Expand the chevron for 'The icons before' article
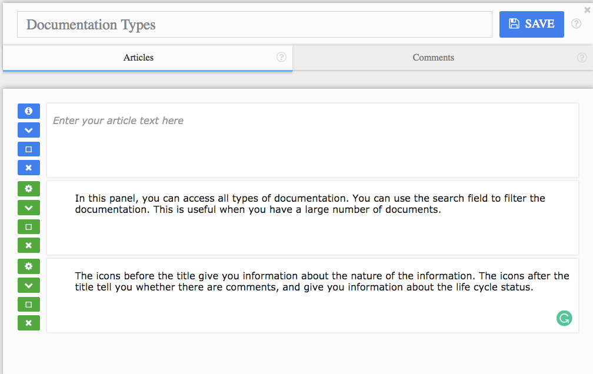This screenshot has width=593, height=374. (x=29, y=285)
